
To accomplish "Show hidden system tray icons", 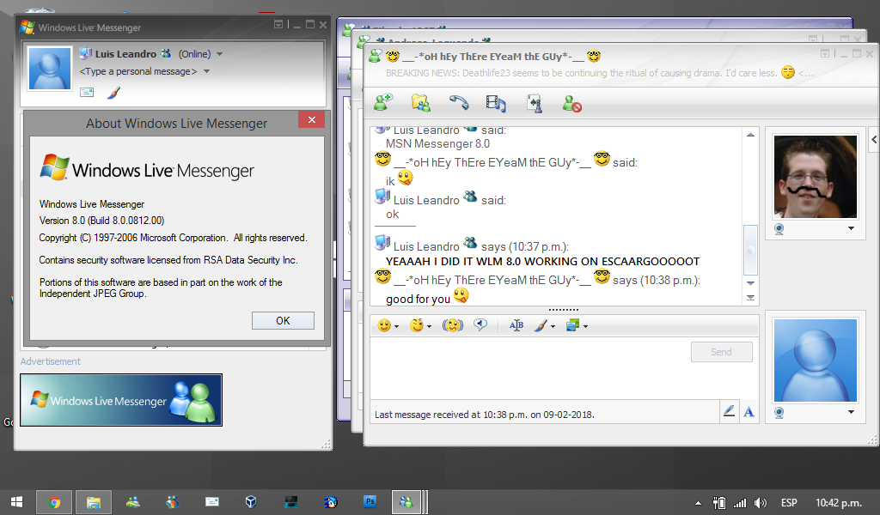I will click(698, 503).
